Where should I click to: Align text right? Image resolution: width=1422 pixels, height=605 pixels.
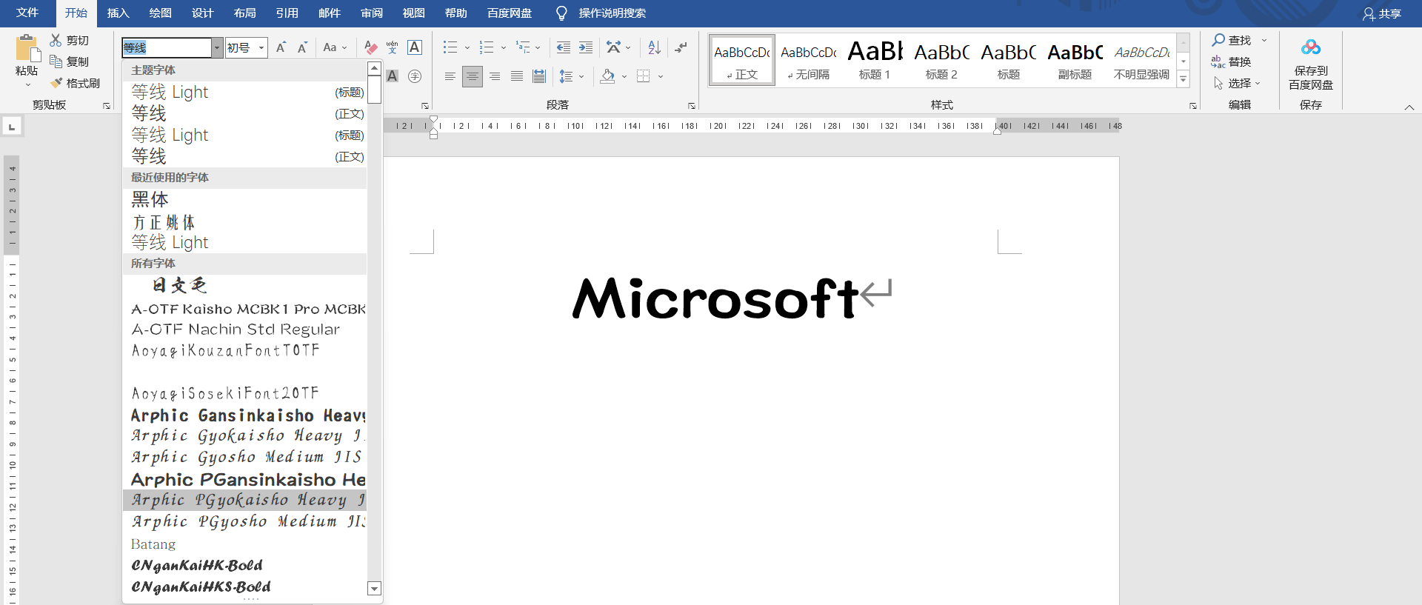click(x=495, y=76)
